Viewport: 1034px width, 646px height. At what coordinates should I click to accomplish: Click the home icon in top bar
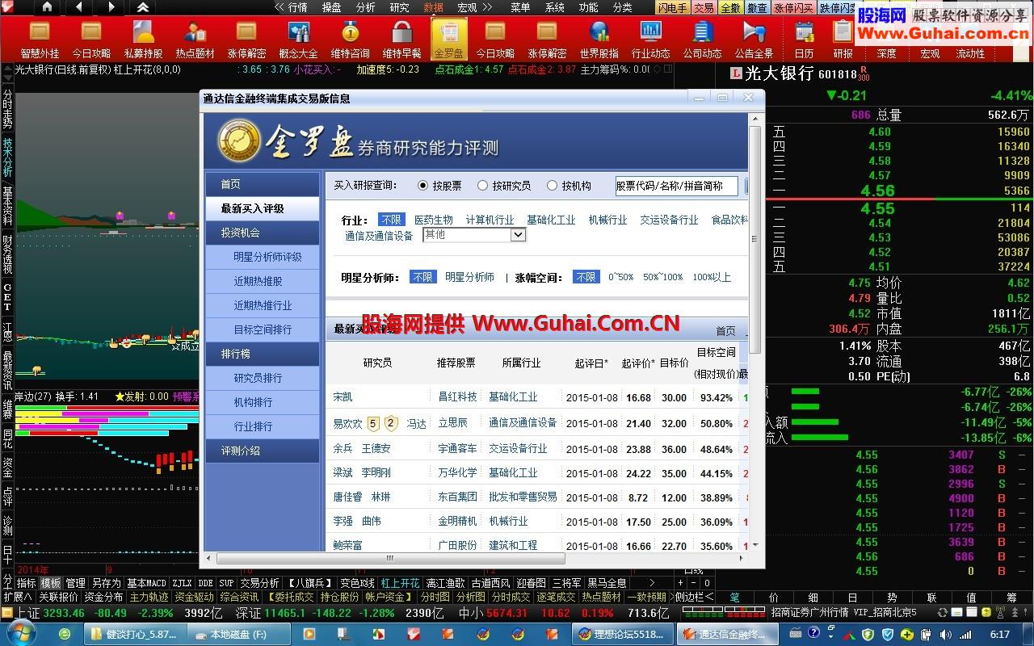point(48,7)
